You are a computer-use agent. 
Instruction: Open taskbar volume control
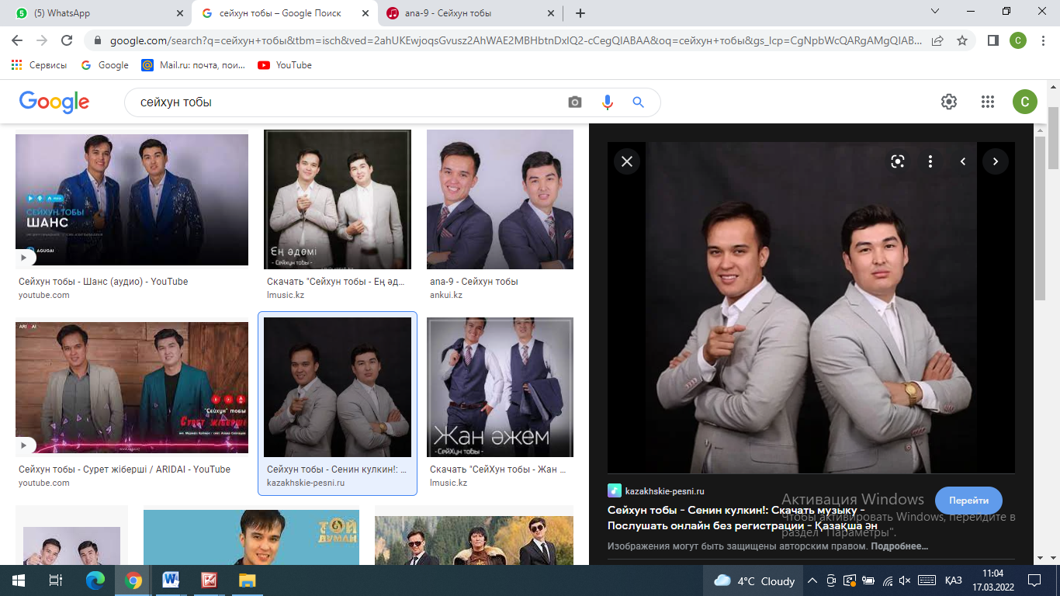(906, 580)
